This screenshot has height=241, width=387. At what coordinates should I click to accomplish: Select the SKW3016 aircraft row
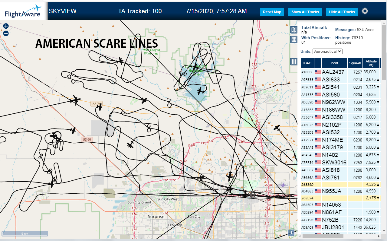click(x=340, y=163)
